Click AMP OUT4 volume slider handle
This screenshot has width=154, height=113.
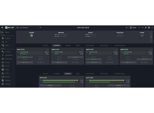pos(131,52)
